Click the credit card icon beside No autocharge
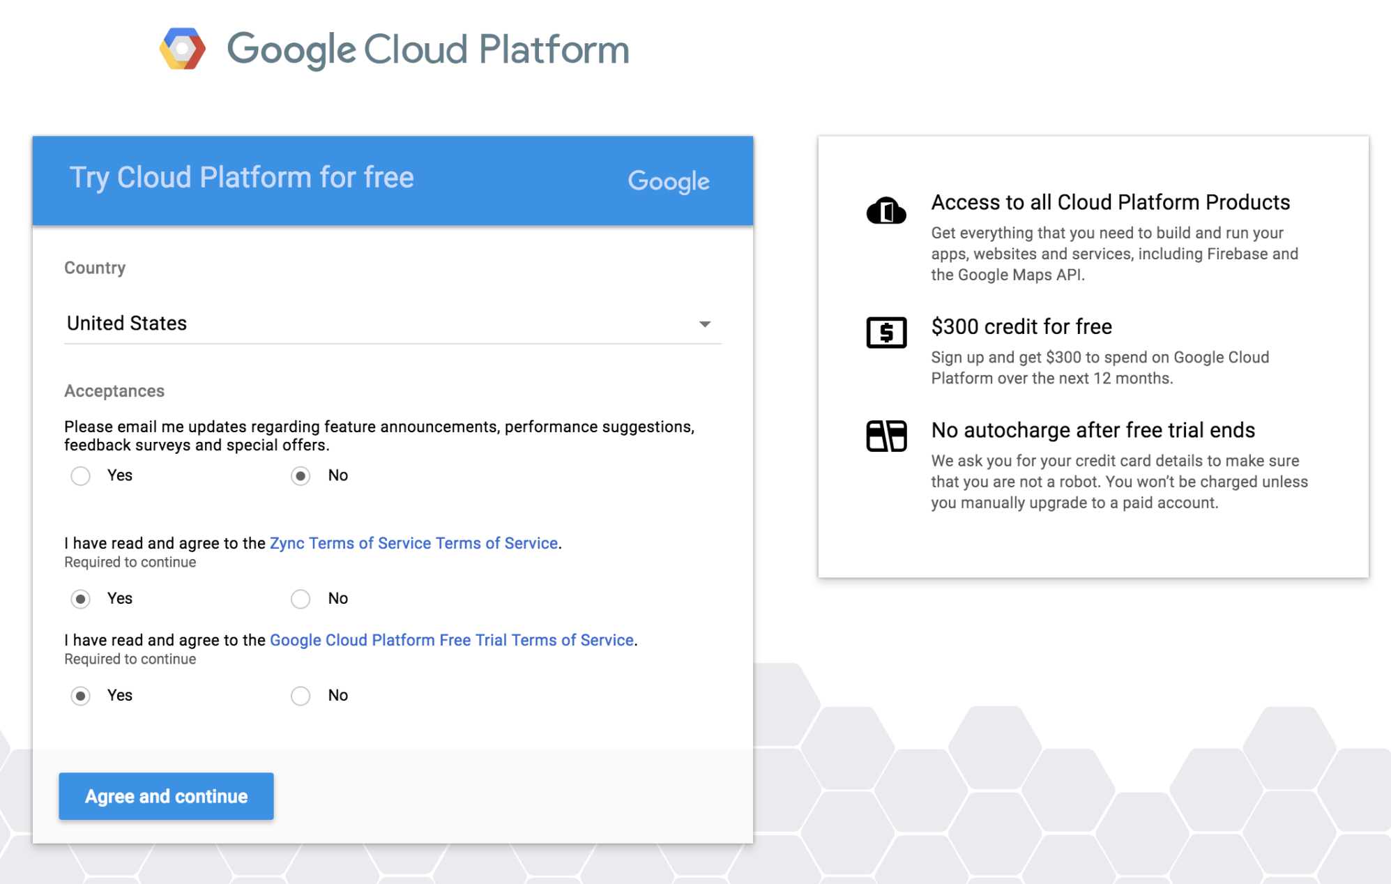The height and width of the screenshot is (884, 1391). (886, 436)
